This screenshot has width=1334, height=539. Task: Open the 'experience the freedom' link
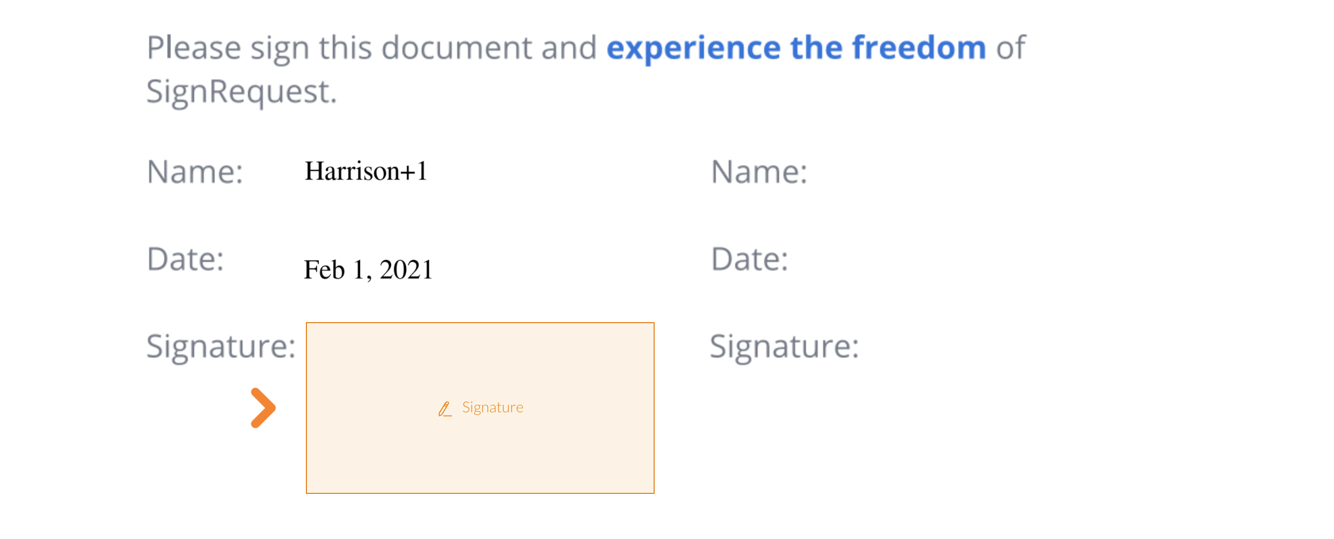(796, 48)
